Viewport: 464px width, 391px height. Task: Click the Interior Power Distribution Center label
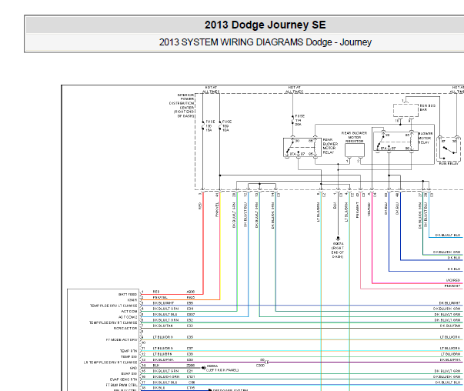[x=182, y=105]
